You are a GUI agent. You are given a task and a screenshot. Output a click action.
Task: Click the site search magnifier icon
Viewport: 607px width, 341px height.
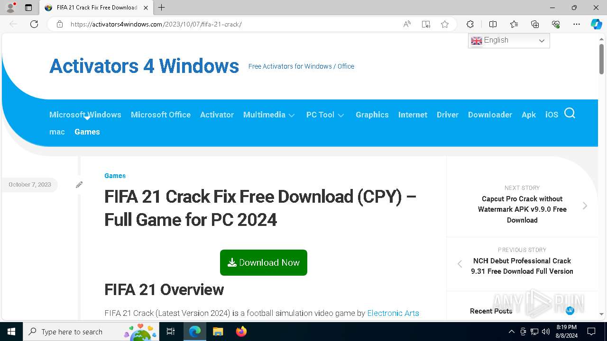[x=570, y=113]
